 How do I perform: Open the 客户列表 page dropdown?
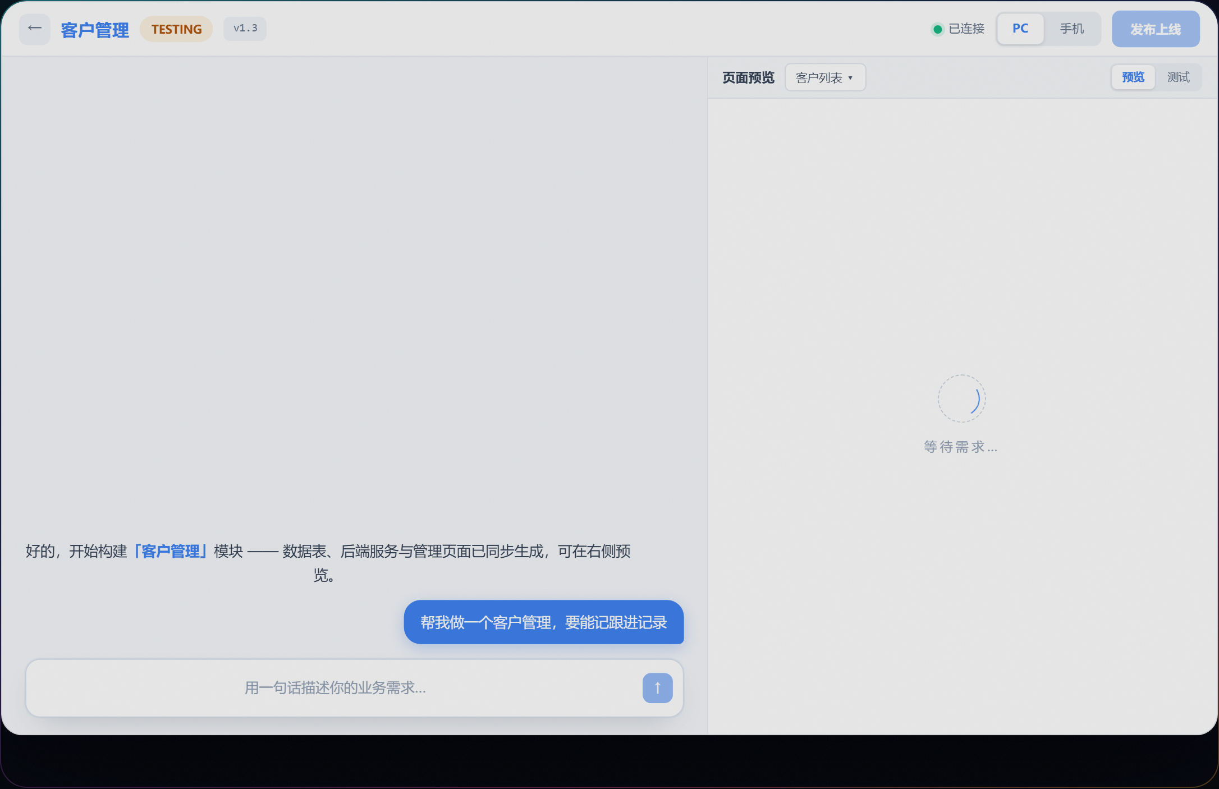[825, 77]
